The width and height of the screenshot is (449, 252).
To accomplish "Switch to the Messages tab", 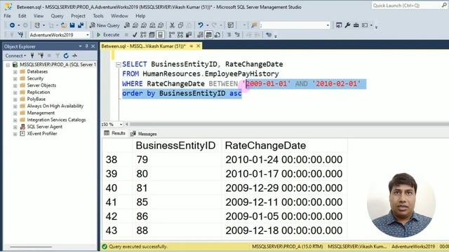I will (144, 134).
